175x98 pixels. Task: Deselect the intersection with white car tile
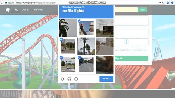pyautogui.click(x=68, y=65)
